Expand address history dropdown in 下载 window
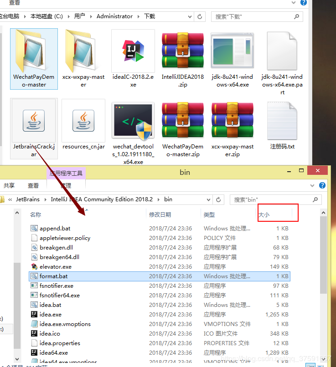The height and width of the screenshot is (367, 336). (x=190, y=16)
